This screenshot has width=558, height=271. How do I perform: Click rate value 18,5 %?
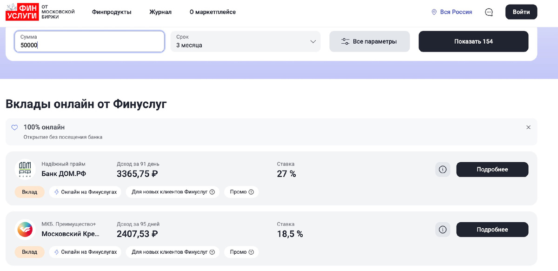coord(290,234)
